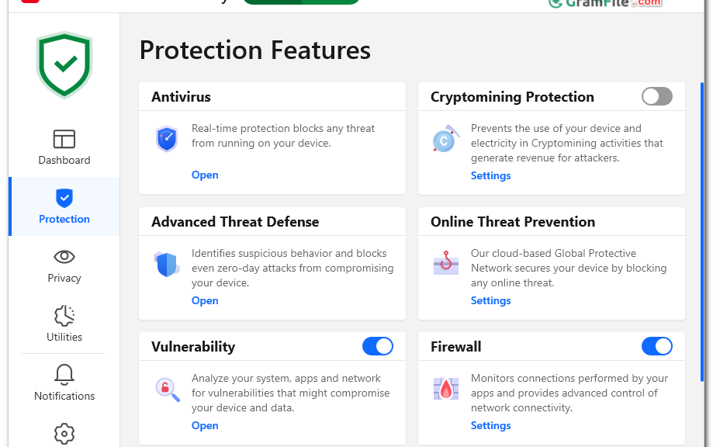Screen dimensions: 713x447
Task: Click the Antivirus shield icon
Action: tap(167, 138)
